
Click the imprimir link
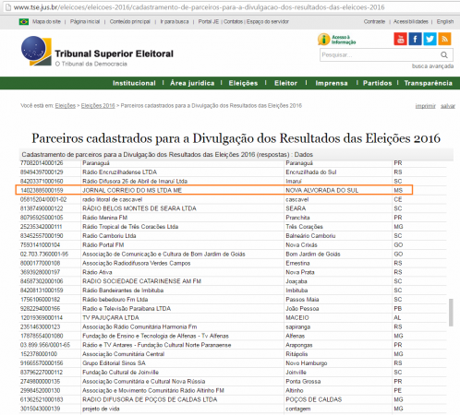[x=426, y=106]
